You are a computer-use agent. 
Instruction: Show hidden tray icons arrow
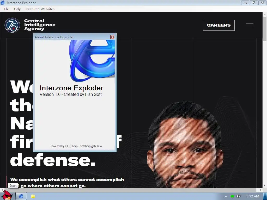pyautogui.click(x=226, y=196)
